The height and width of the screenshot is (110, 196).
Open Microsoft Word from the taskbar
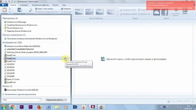pyautogui.click(x=48, y=107)
